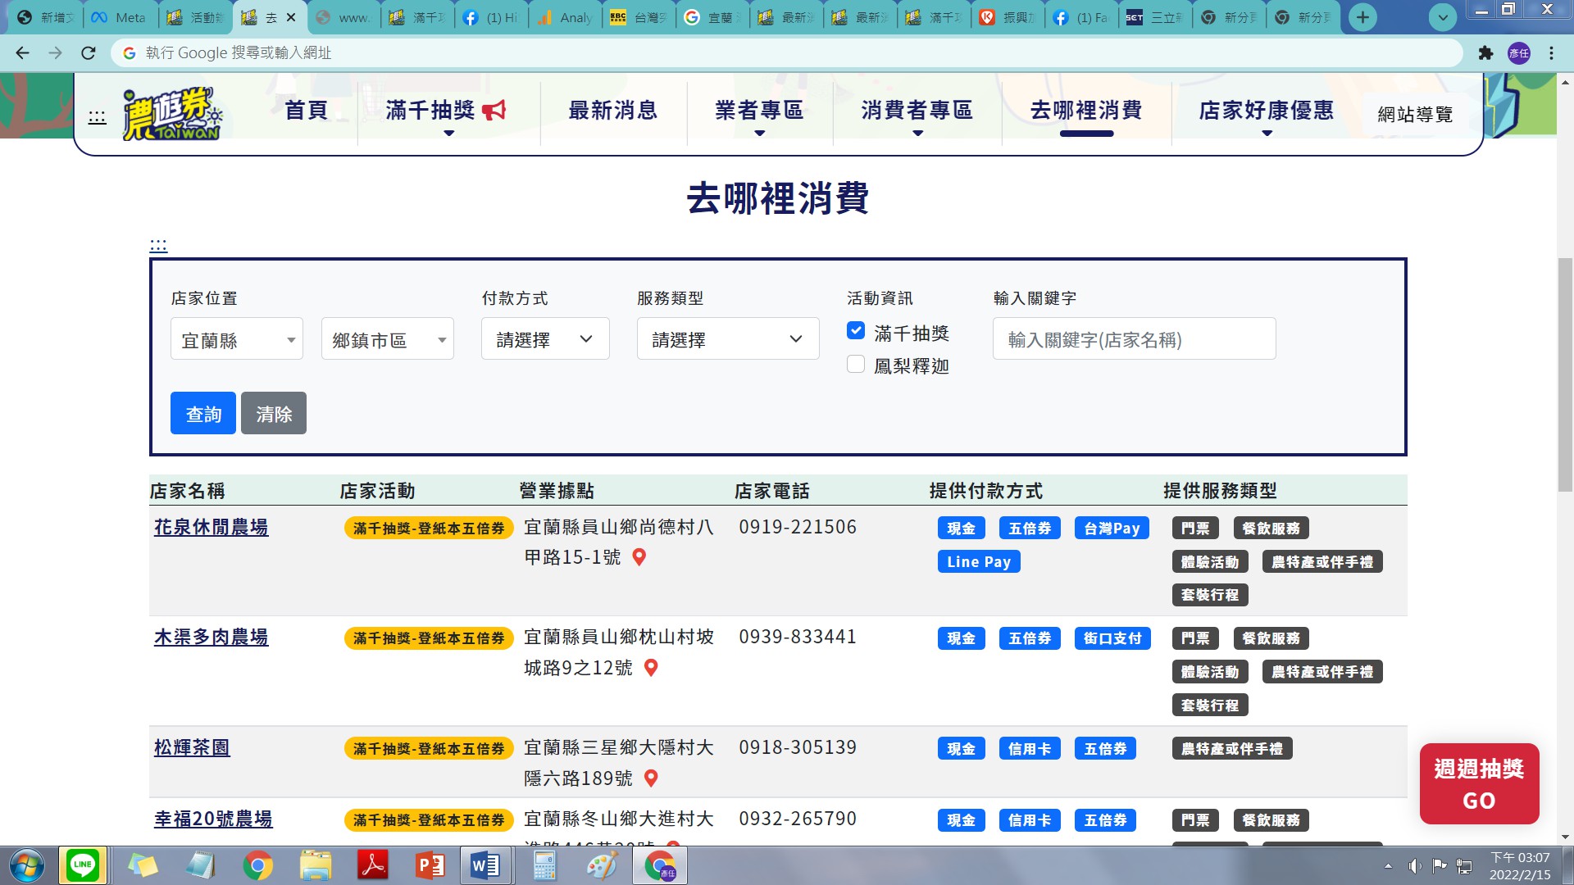Image resolution: width=1574 pixels, height=885 pixels.
Task: Click the 農遊券 Taiwan logo
Action: click(x=172, y=113)
